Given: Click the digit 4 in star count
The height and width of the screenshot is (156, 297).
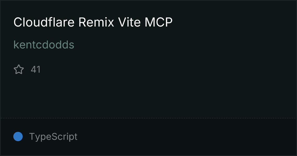Looking at the screenshot, I should click(x=34, y=69).
